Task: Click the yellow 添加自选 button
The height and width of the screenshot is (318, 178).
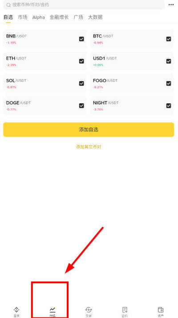Action: pyautogui.click(x=89, y=130)
